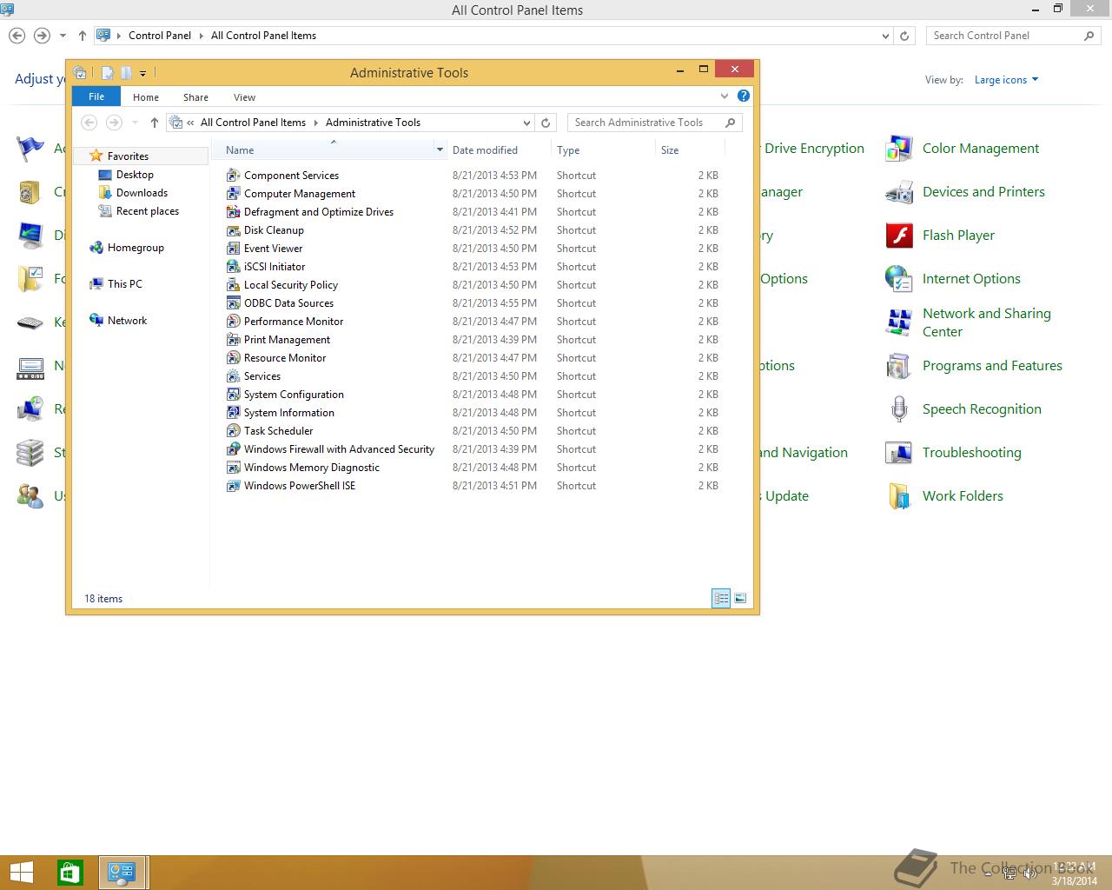Viewport: 1112px width, 890px height.
Task: Click Windows Start button on taskbar
Action: click(22, 873)
